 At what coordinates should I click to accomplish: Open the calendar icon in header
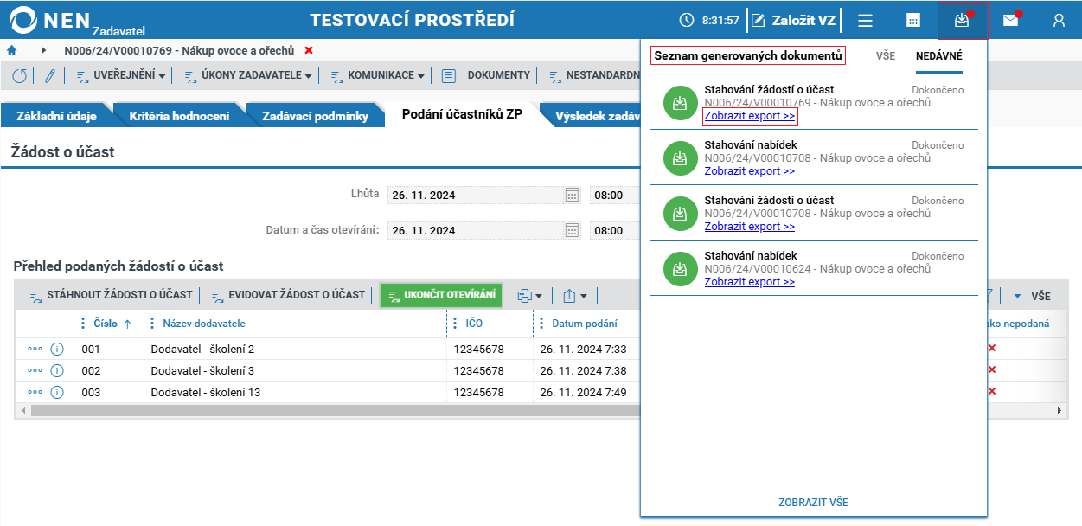pos(913,21)
